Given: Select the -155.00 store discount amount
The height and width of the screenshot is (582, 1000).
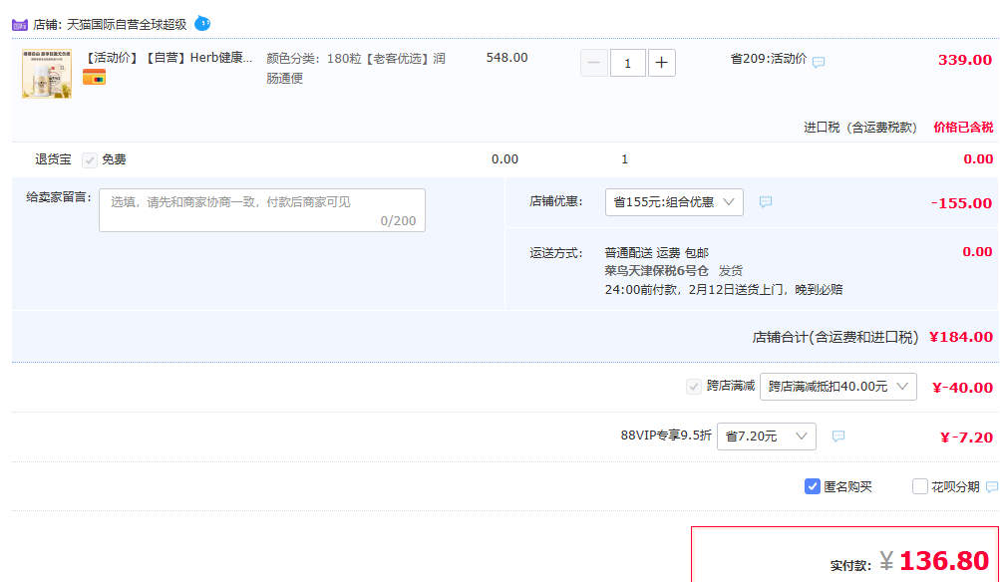Looking at the screenshot, I should click(x=961, y=203).
